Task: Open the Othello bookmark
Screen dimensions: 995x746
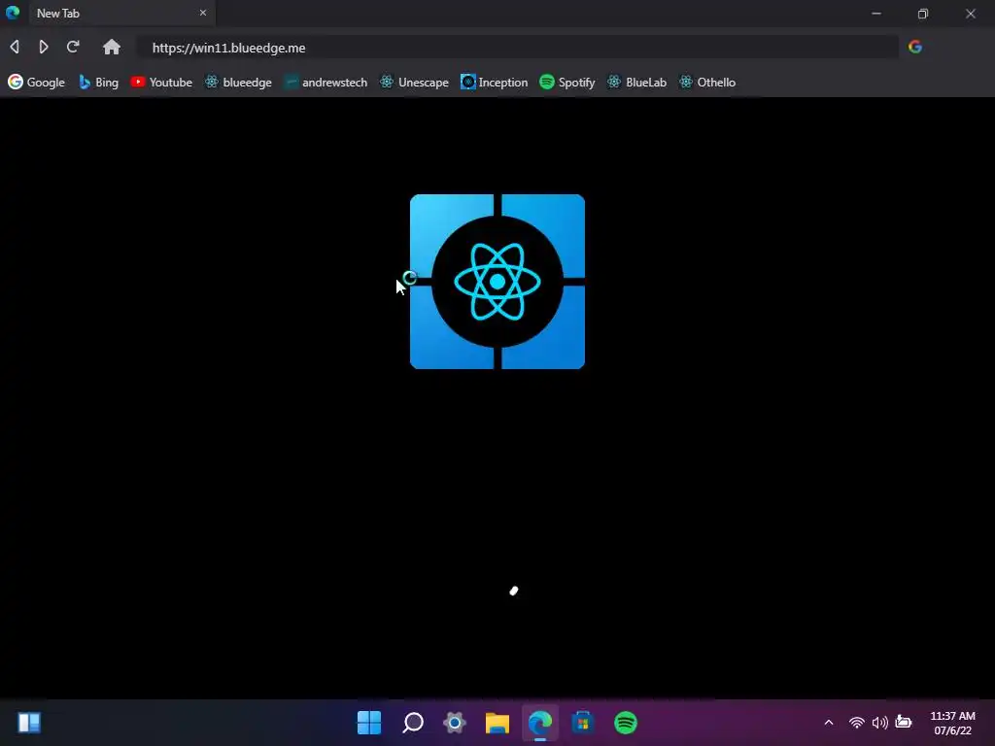Action: (x=707, y=82)
